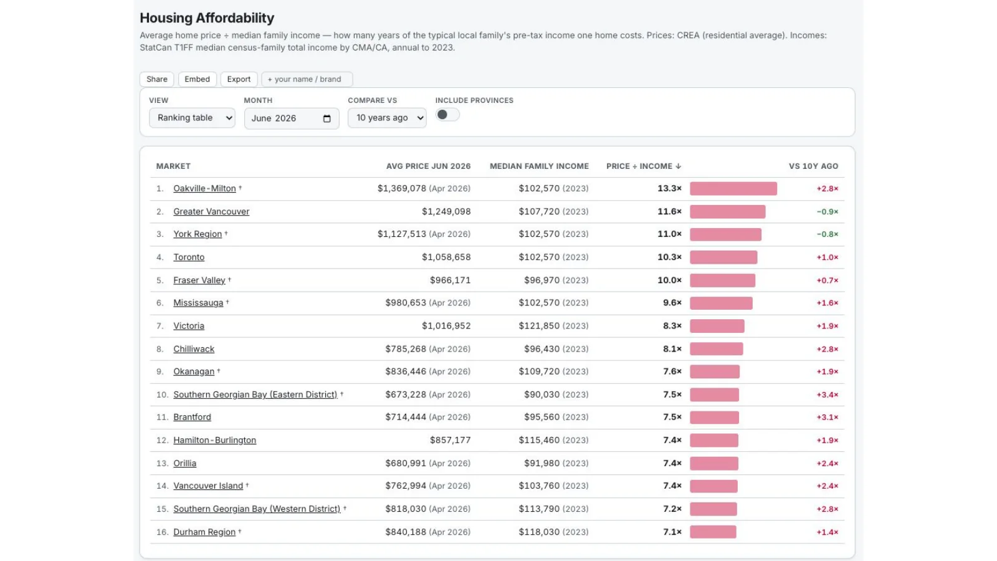The width and height of the screenshot is (997, 561).
Task: Open Southern Georgian Bay (Western District) link
Action: coord(257,509)
